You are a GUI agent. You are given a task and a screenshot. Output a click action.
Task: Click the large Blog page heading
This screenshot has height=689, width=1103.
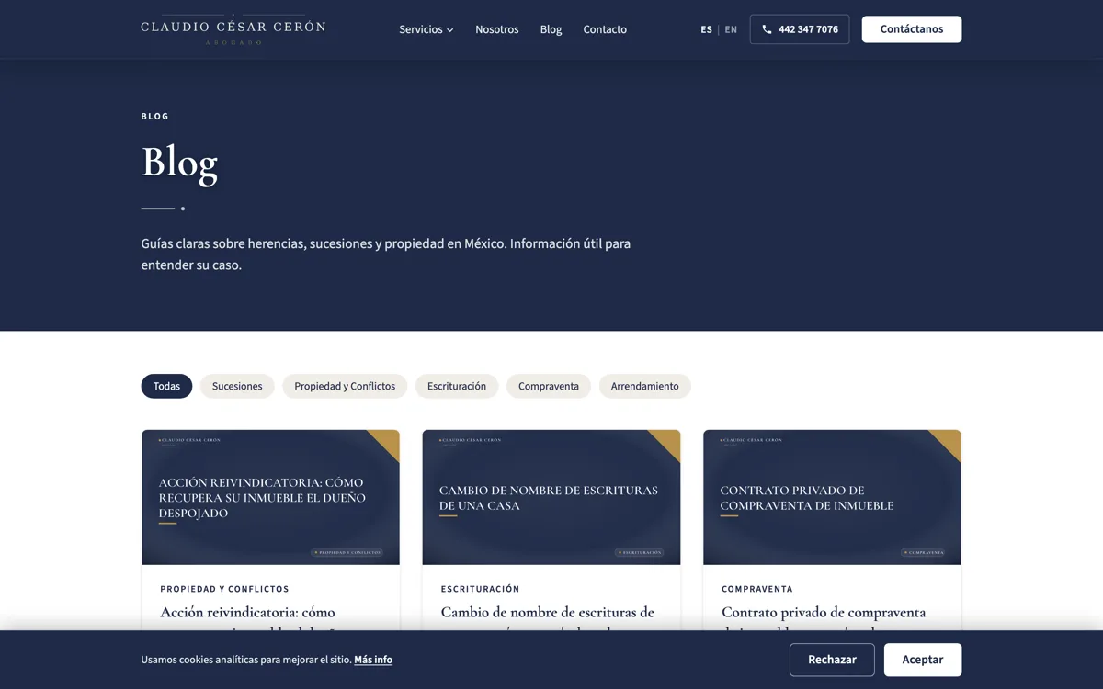179,163
